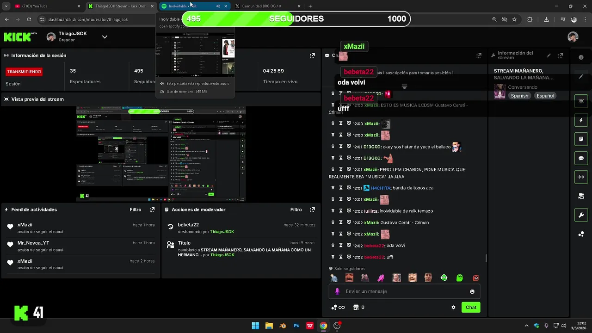Viewport: 592px width, 333px height.
Task: Click the Spanish language tag
Action: [519, 96]
